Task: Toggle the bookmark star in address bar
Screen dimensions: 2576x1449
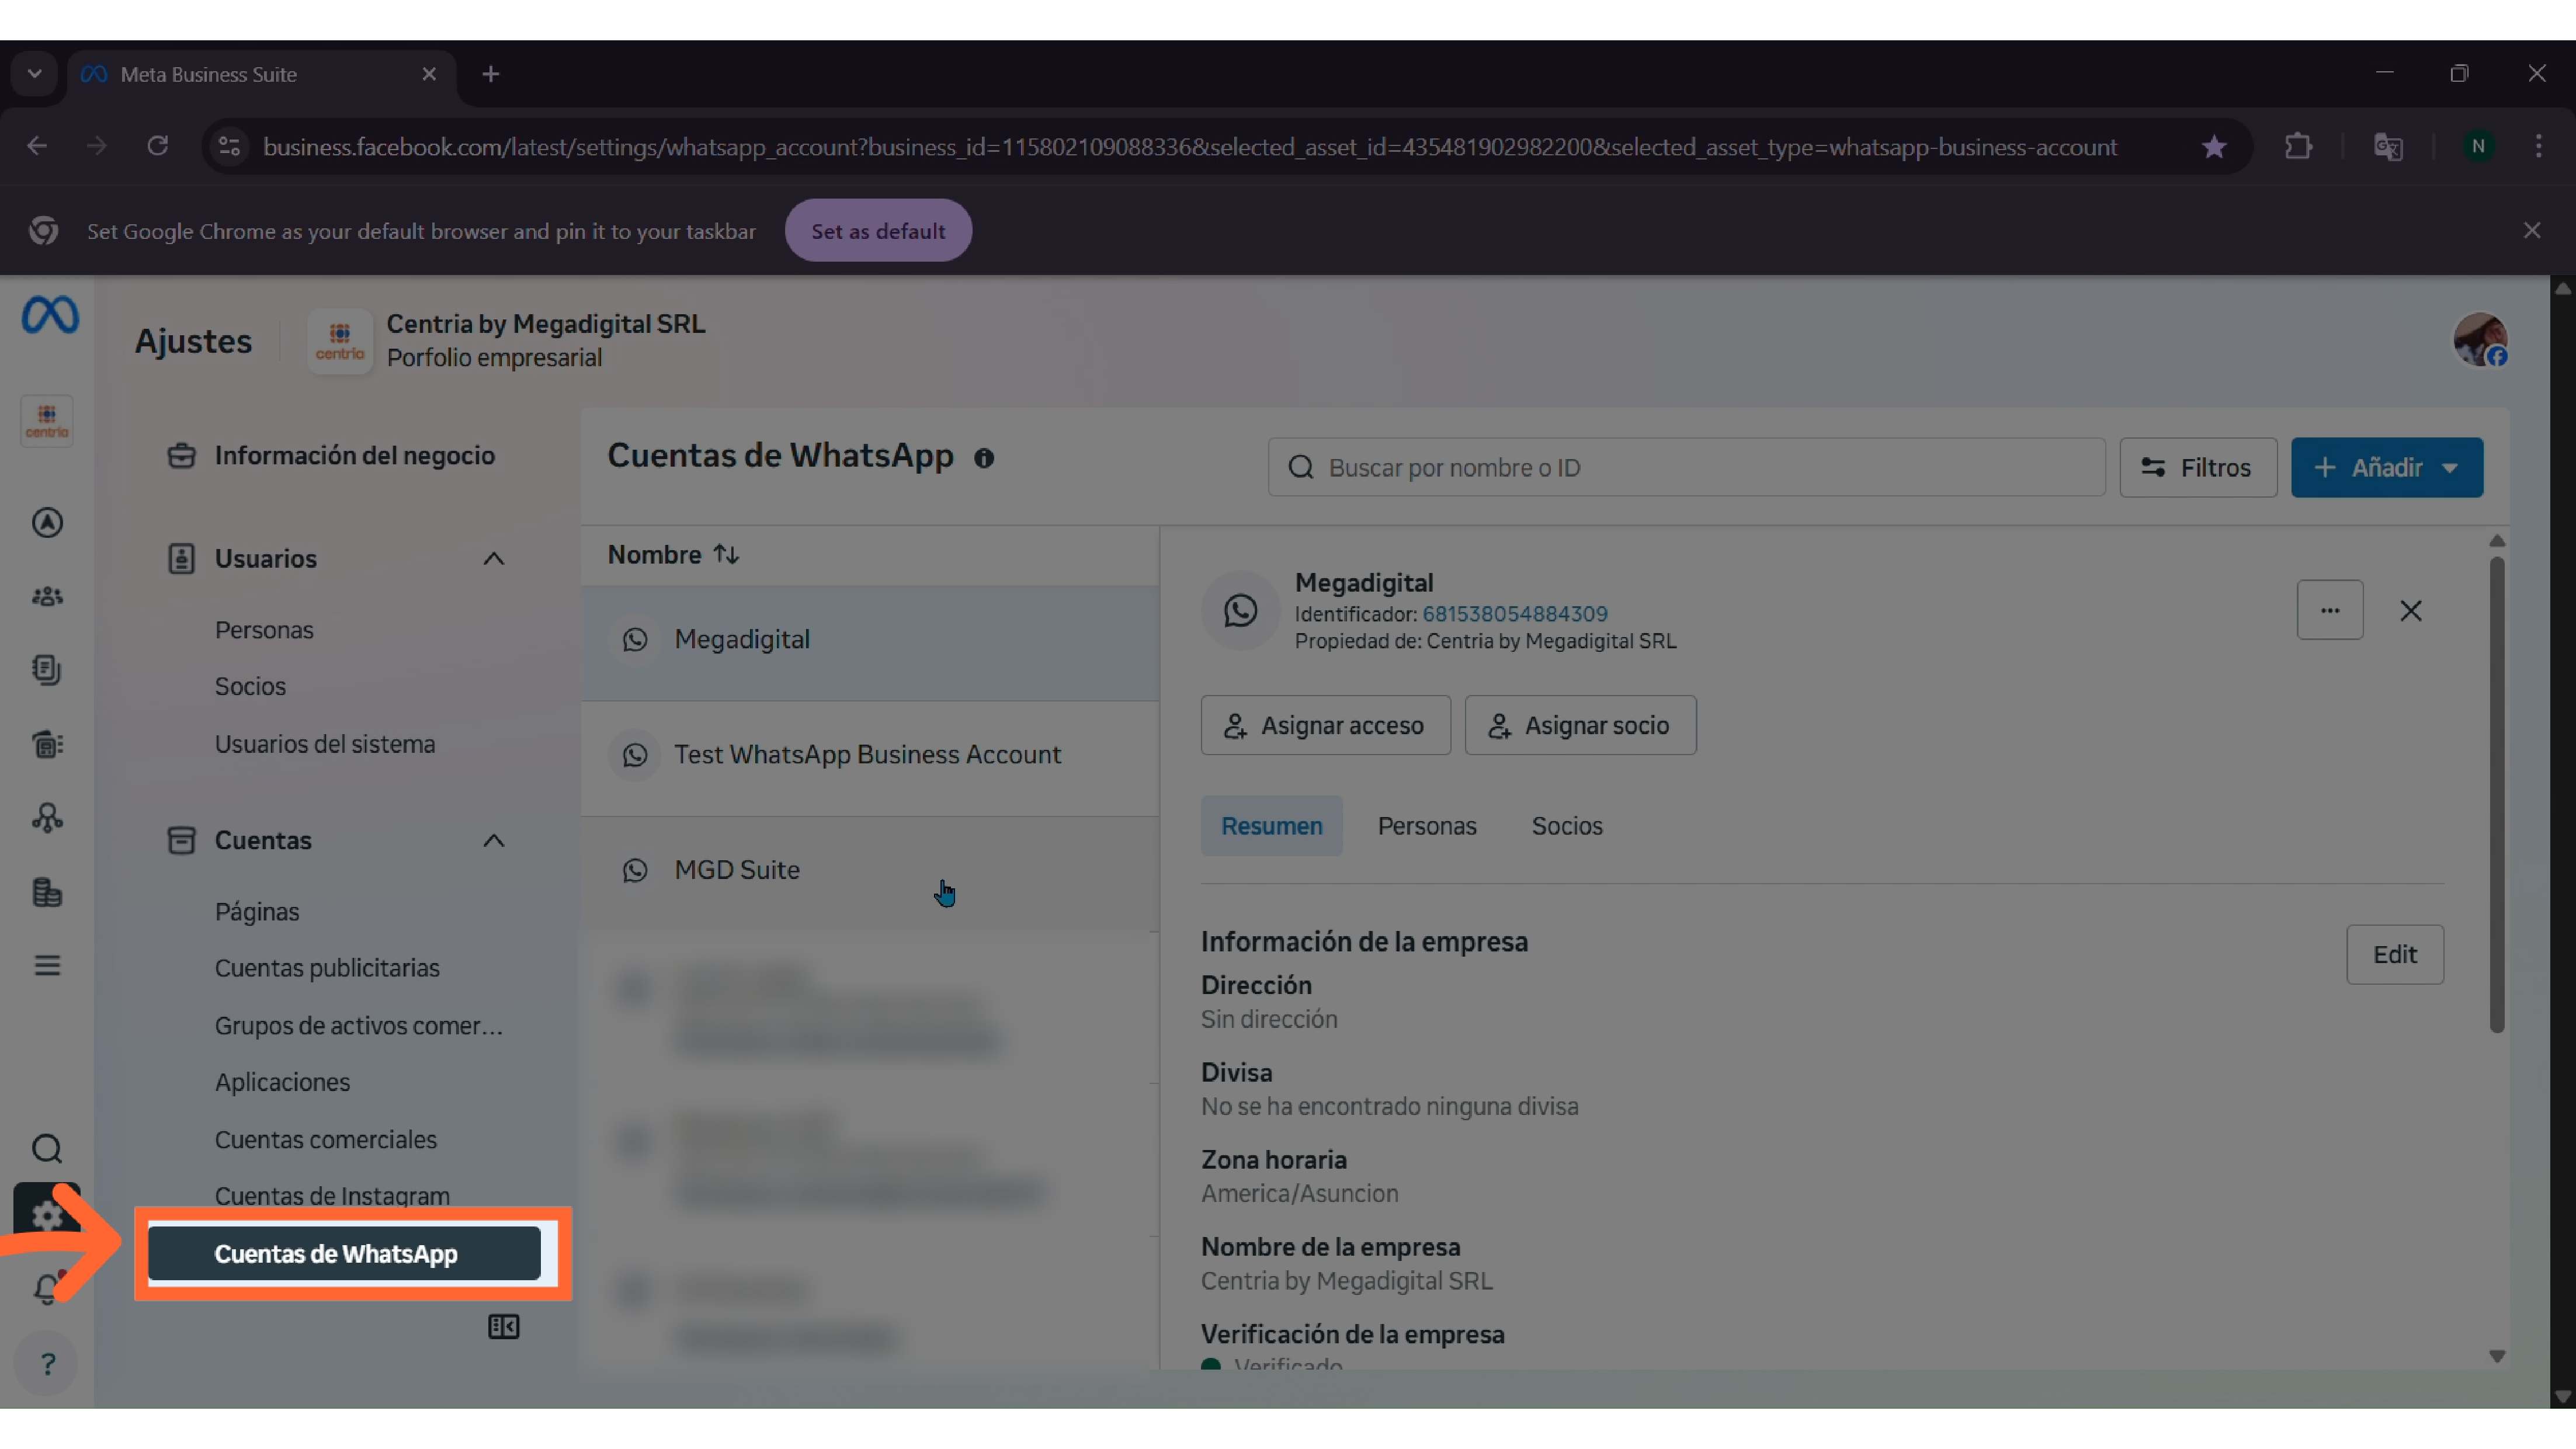Action: [2214, 146]
